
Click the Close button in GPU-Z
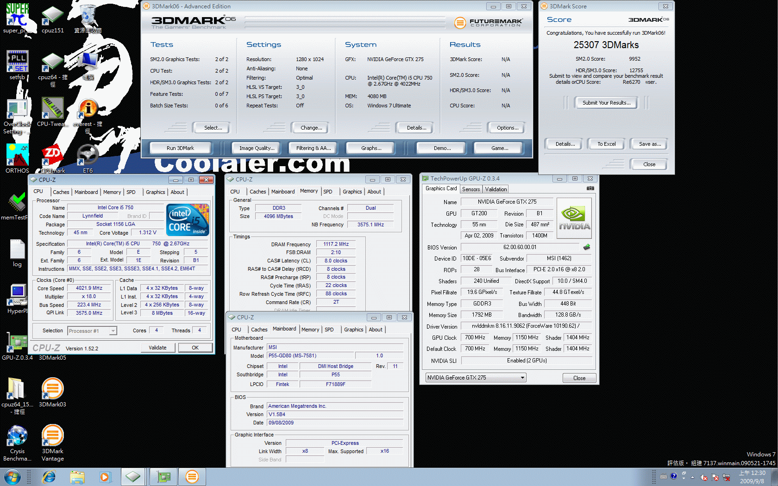click(579, 378)
